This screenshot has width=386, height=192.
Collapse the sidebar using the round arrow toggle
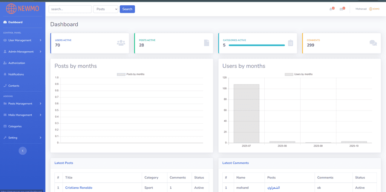23,151
